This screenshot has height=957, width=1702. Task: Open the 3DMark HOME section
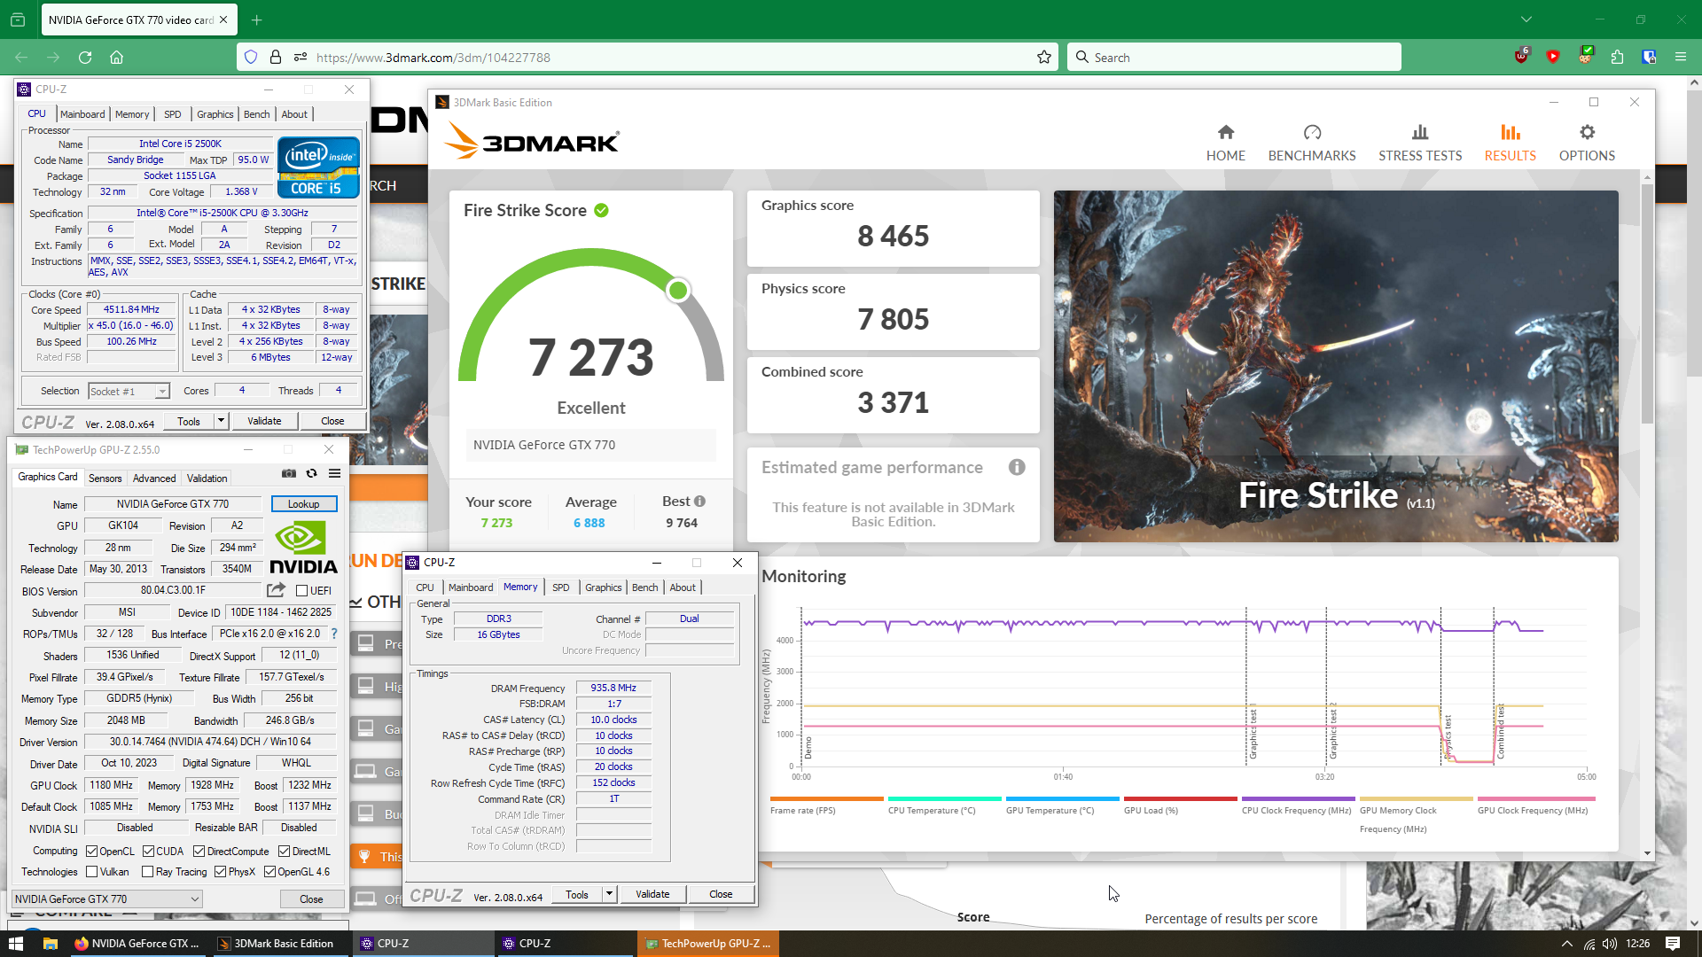pos(1225,143)
